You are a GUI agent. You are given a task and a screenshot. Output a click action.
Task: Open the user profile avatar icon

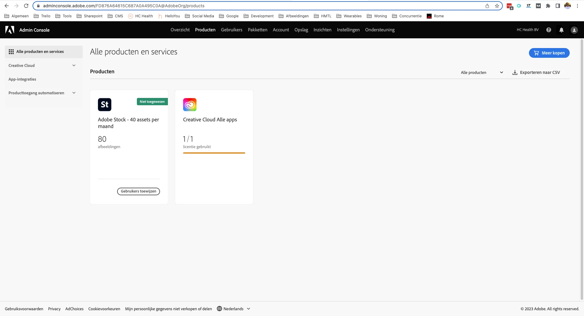coord(574,30)
